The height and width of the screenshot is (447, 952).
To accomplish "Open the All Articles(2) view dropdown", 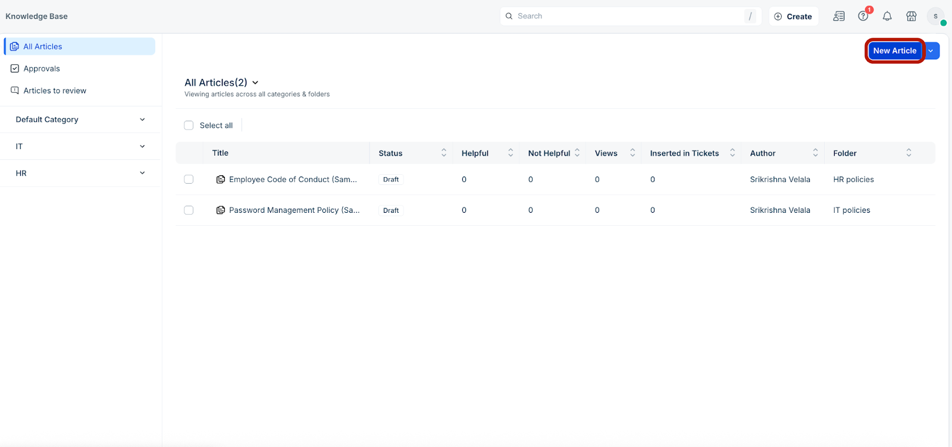I will point(255,83).
